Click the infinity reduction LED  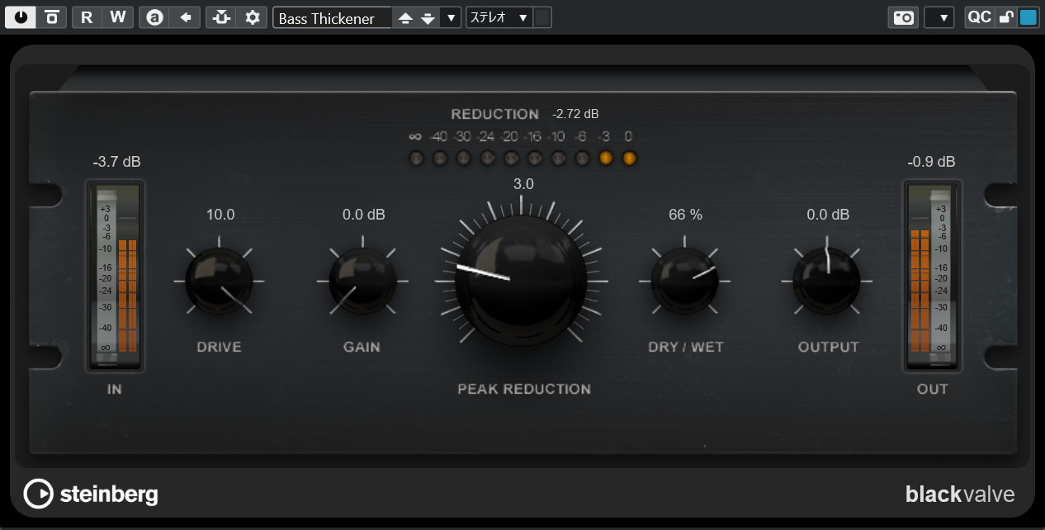(416, 158)
